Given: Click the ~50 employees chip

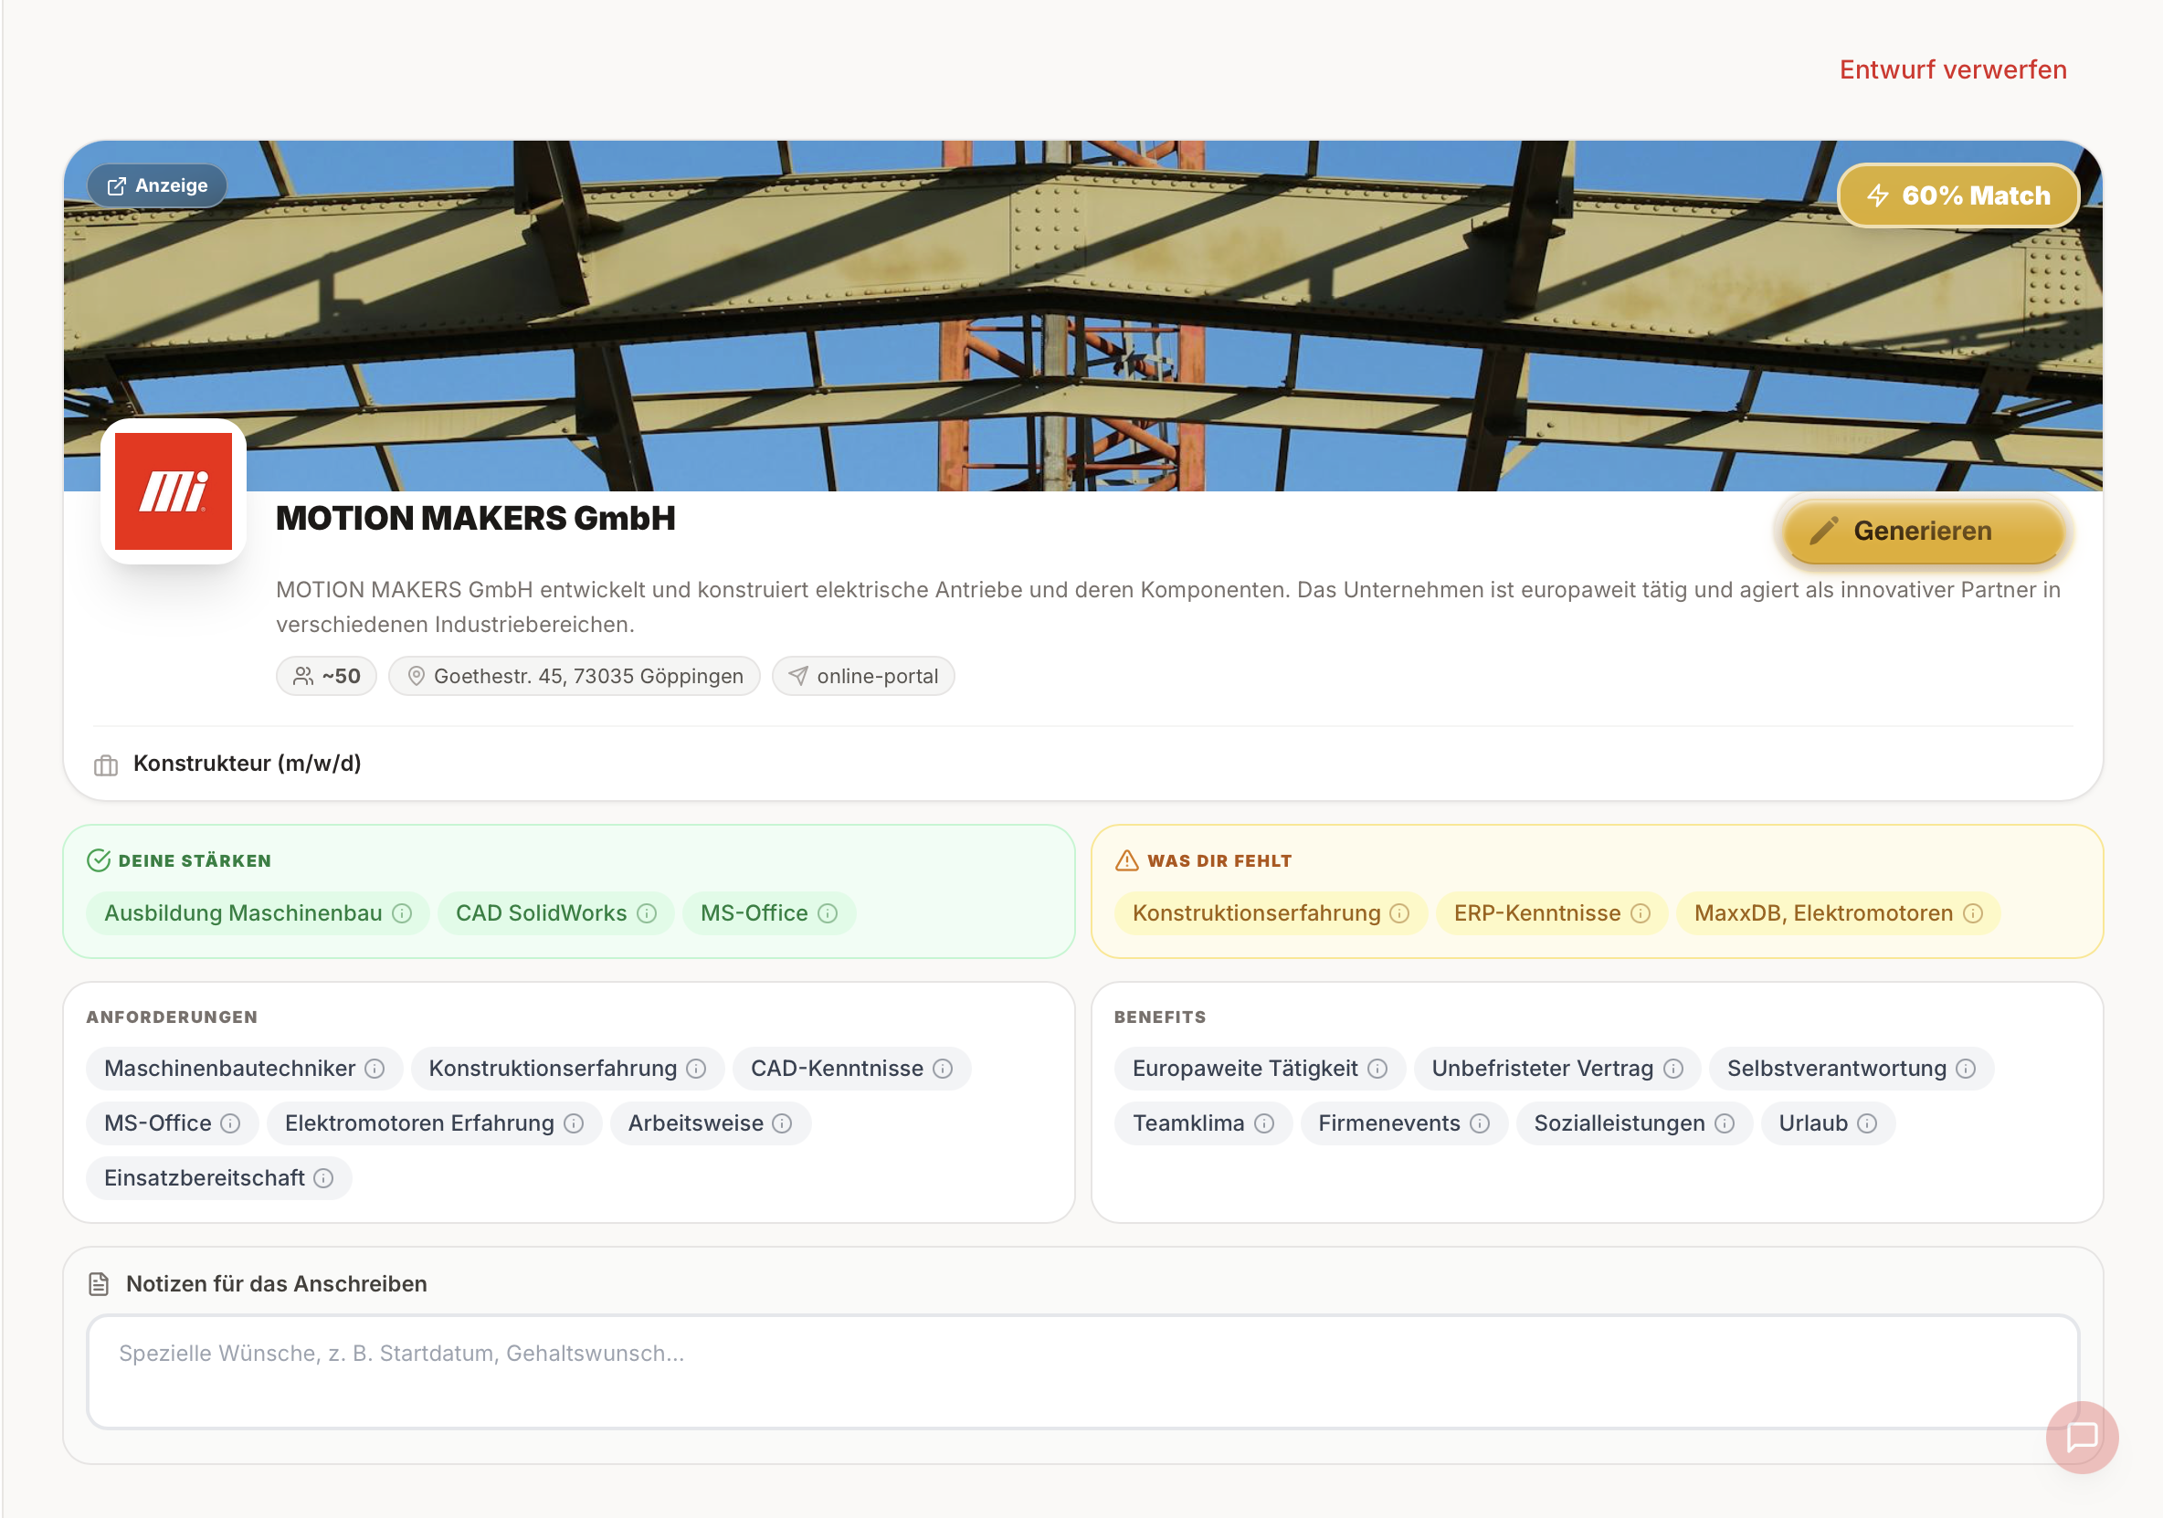Looking at the screenshot, I should 326,676.
